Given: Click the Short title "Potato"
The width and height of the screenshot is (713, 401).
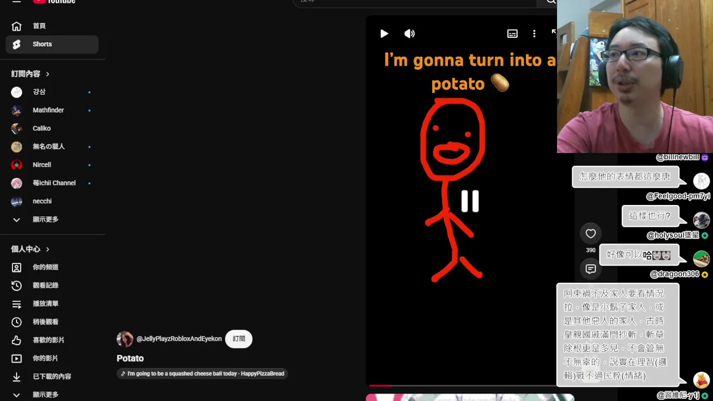Looking at the screenshot, I should (130, 359).
